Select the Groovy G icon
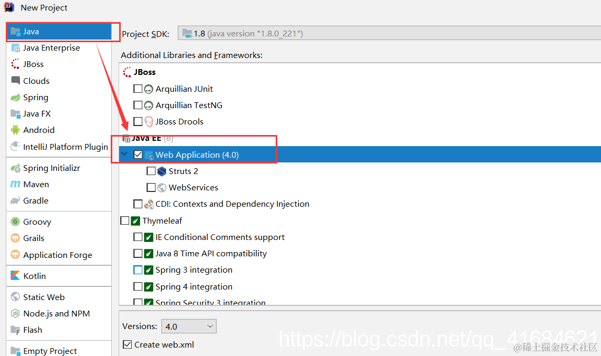This screenshot has height=356, width=601. (15, 222)
